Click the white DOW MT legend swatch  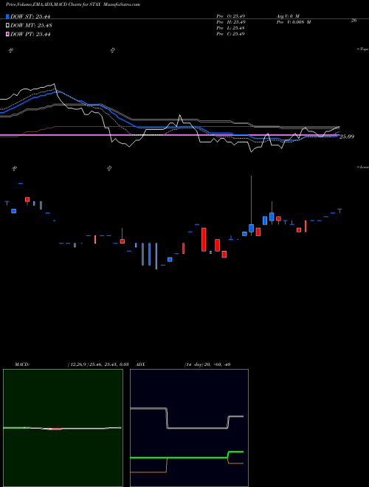(x=7, y=25)
